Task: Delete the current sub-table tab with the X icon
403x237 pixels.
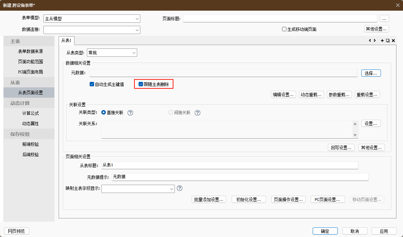Action: point(393,41)
